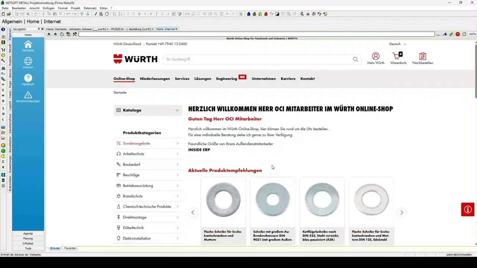The height and width of the screenshot is (268, 477).
Task: Close the Home: Internet tab
Action: click(176, 29)
